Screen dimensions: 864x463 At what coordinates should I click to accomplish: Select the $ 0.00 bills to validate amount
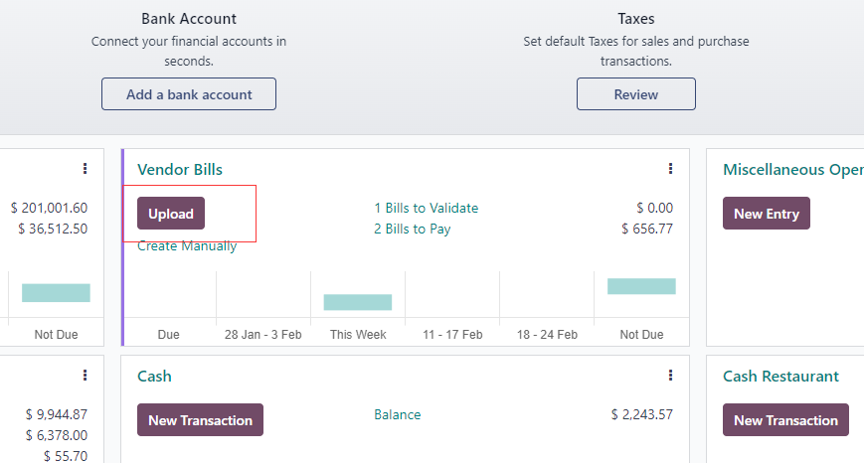click(654, 208)
